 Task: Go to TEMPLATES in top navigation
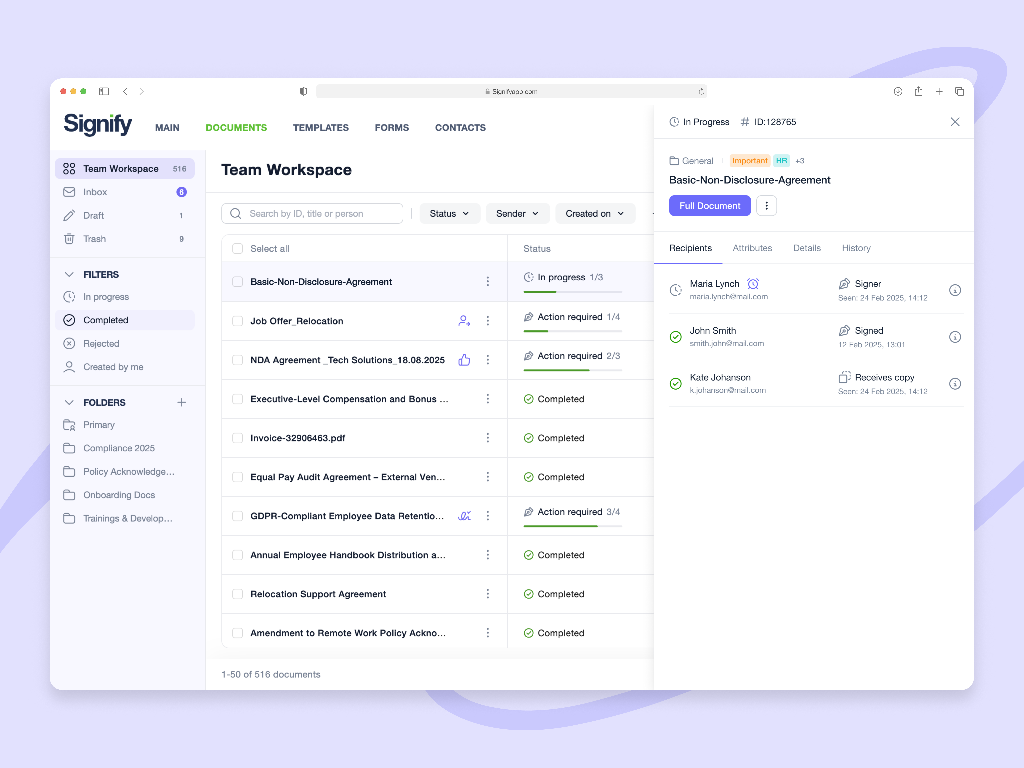(321, 128)
